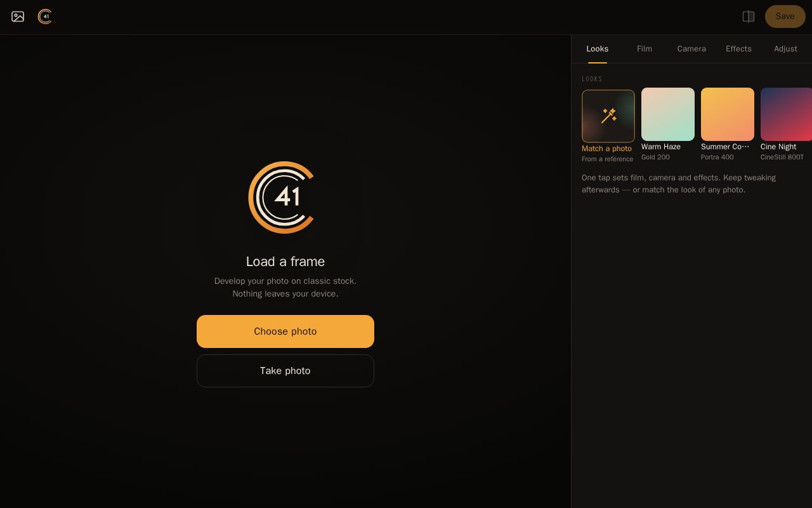Click the large C41 logo in center
The height and width of the screenshot is (508, 812).
(282, 197)
